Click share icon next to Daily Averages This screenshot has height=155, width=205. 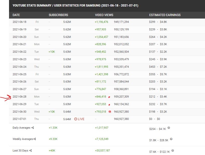(x=33, y=128)
